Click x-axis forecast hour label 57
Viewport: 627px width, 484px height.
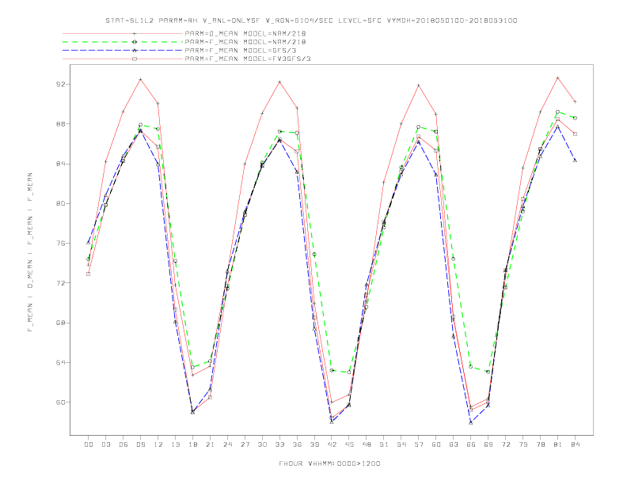(419, 444)
